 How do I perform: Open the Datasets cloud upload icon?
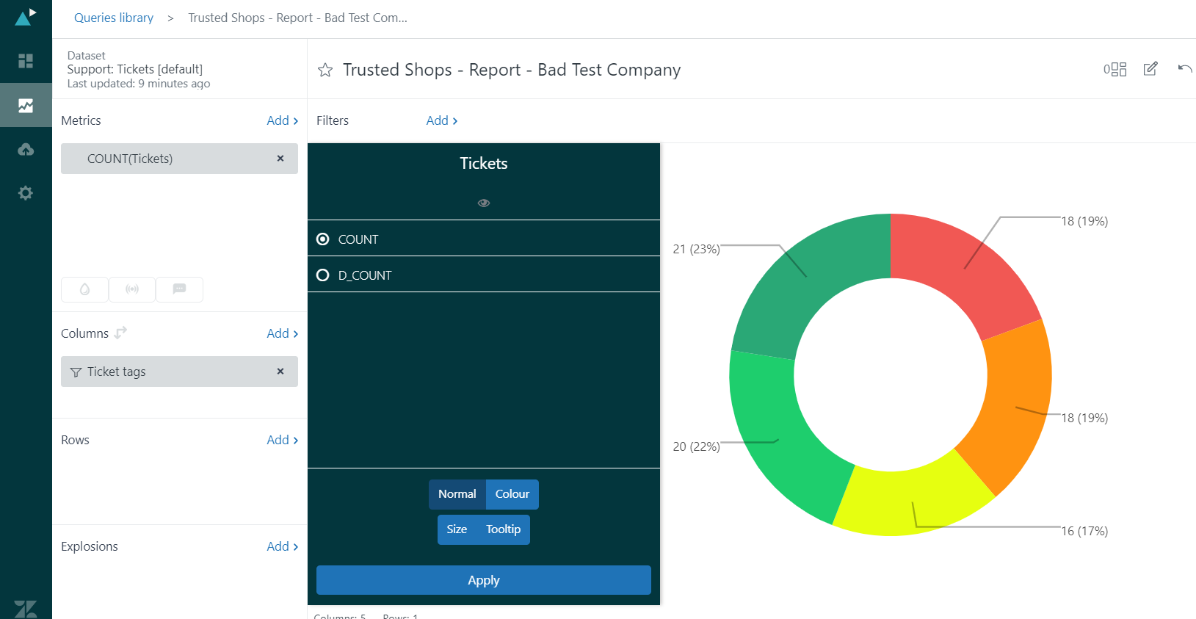[26, 149]
